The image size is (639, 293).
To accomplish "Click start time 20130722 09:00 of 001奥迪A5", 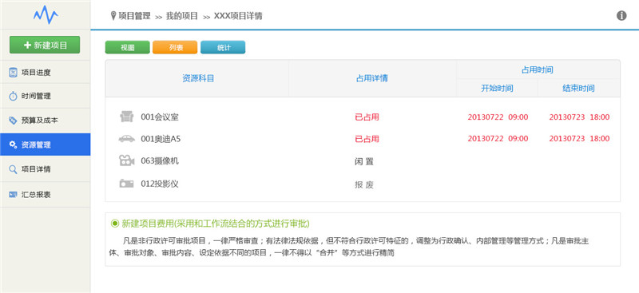I will [x=498, y=139].
